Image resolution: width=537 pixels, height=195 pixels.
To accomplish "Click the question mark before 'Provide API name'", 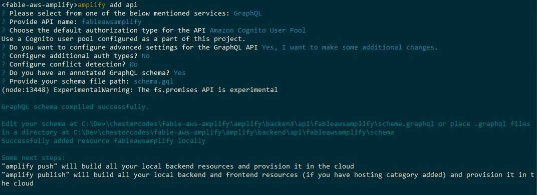I will coord(3,22).
